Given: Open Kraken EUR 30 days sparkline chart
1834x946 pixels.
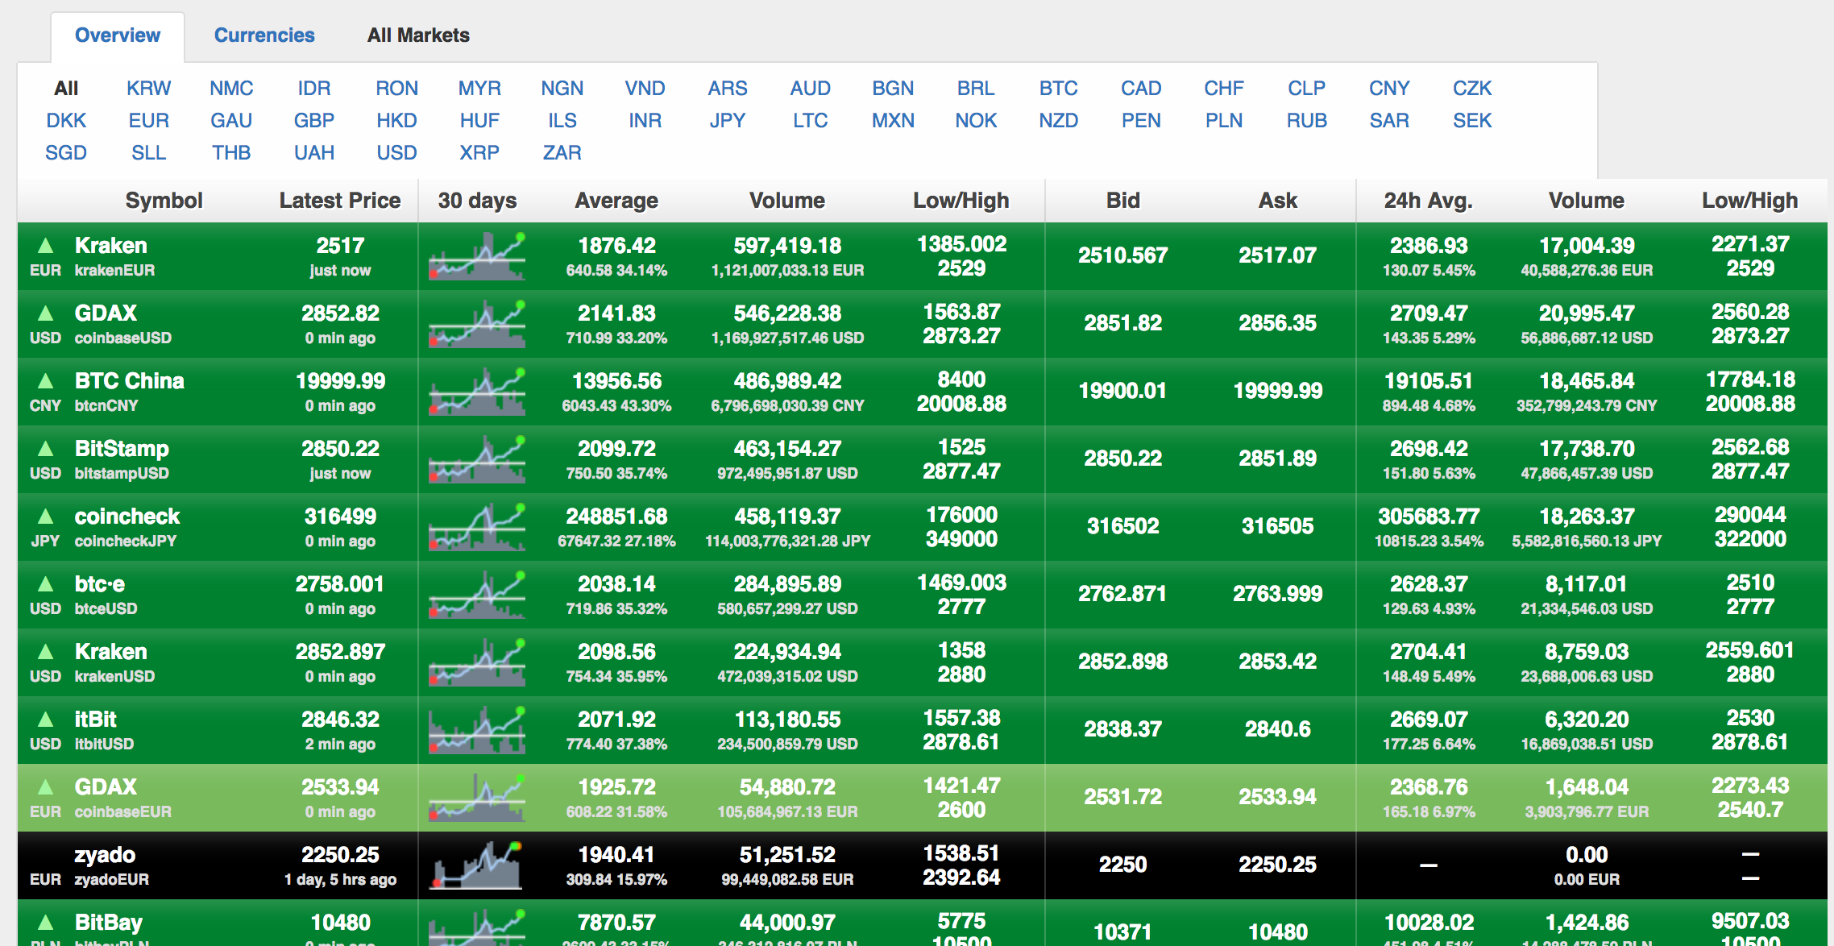Looking at the screenshot, I should pos(477,256).
